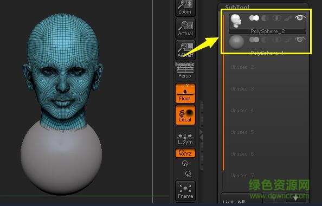Activate the AAHalf antialiased half-size view

pos(185,50)
